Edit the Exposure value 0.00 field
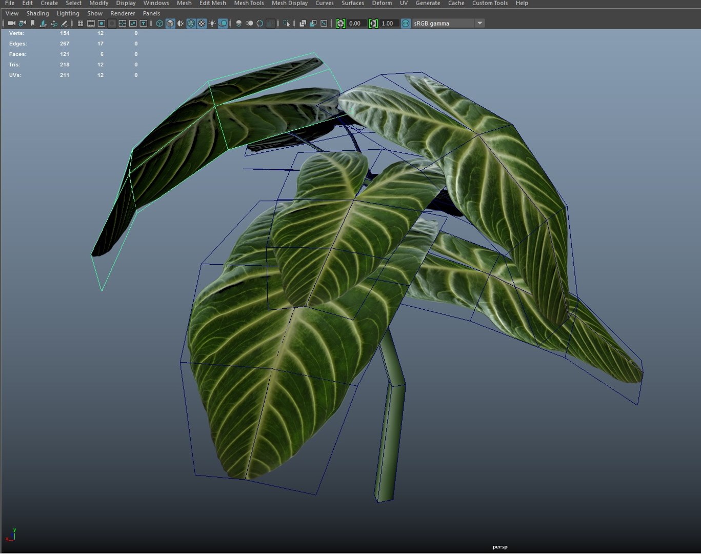 tap(356, 23)
